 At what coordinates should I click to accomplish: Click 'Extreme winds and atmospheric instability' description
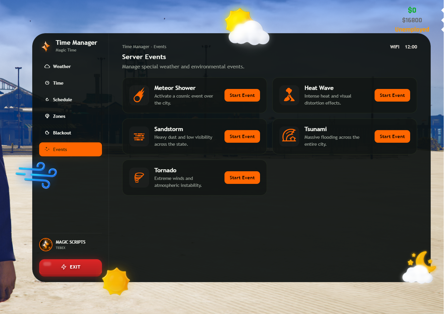tap(178, 182)
